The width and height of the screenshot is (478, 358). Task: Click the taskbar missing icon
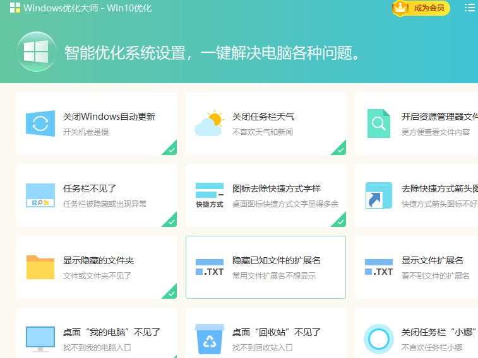[40, 195]
